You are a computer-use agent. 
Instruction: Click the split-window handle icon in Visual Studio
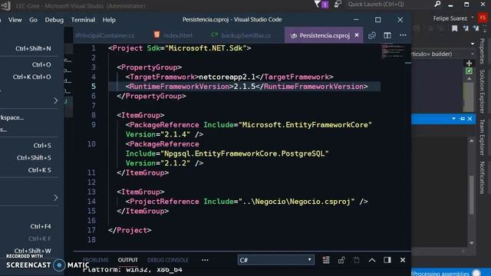469,63
